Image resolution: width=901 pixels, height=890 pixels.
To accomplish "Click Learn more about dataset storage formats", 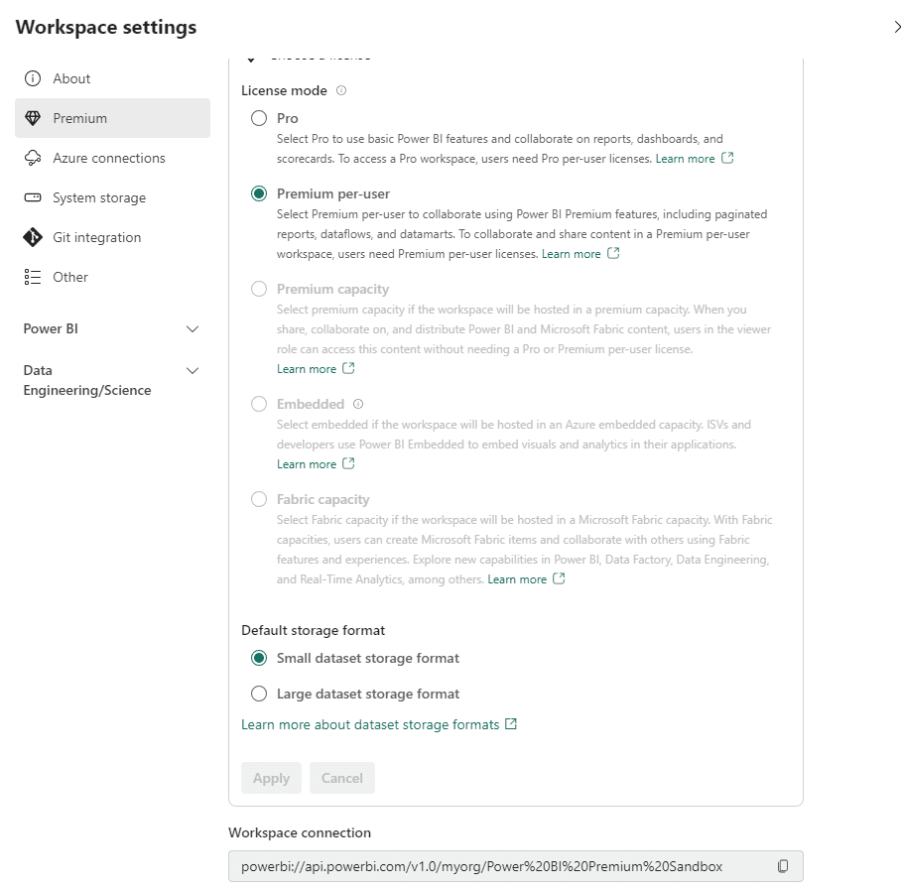I will point(372,725).
